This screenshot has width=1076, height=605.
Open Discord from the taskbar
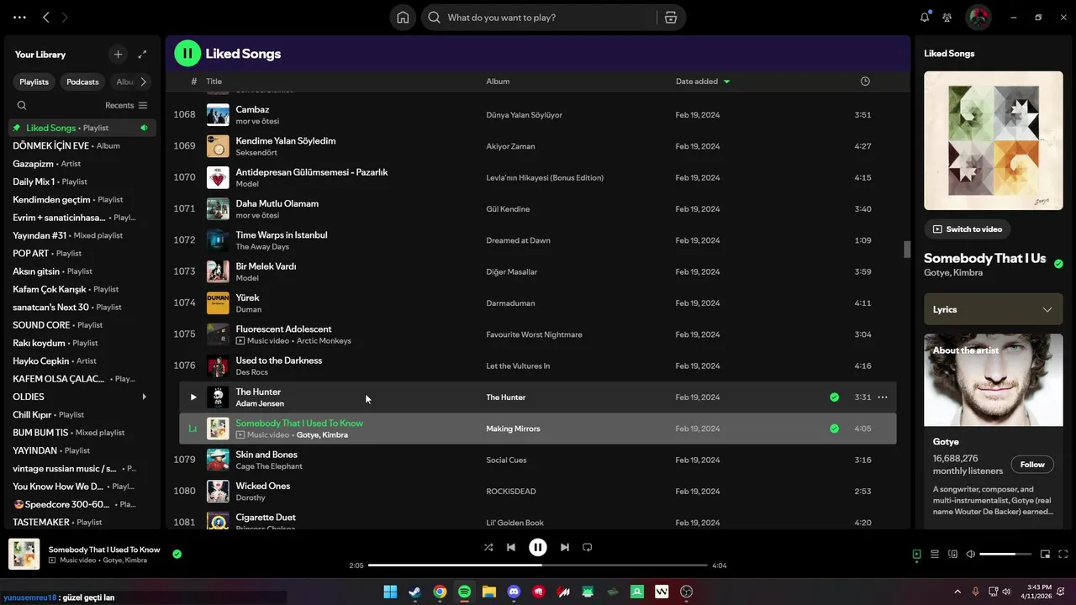point(514,592)
